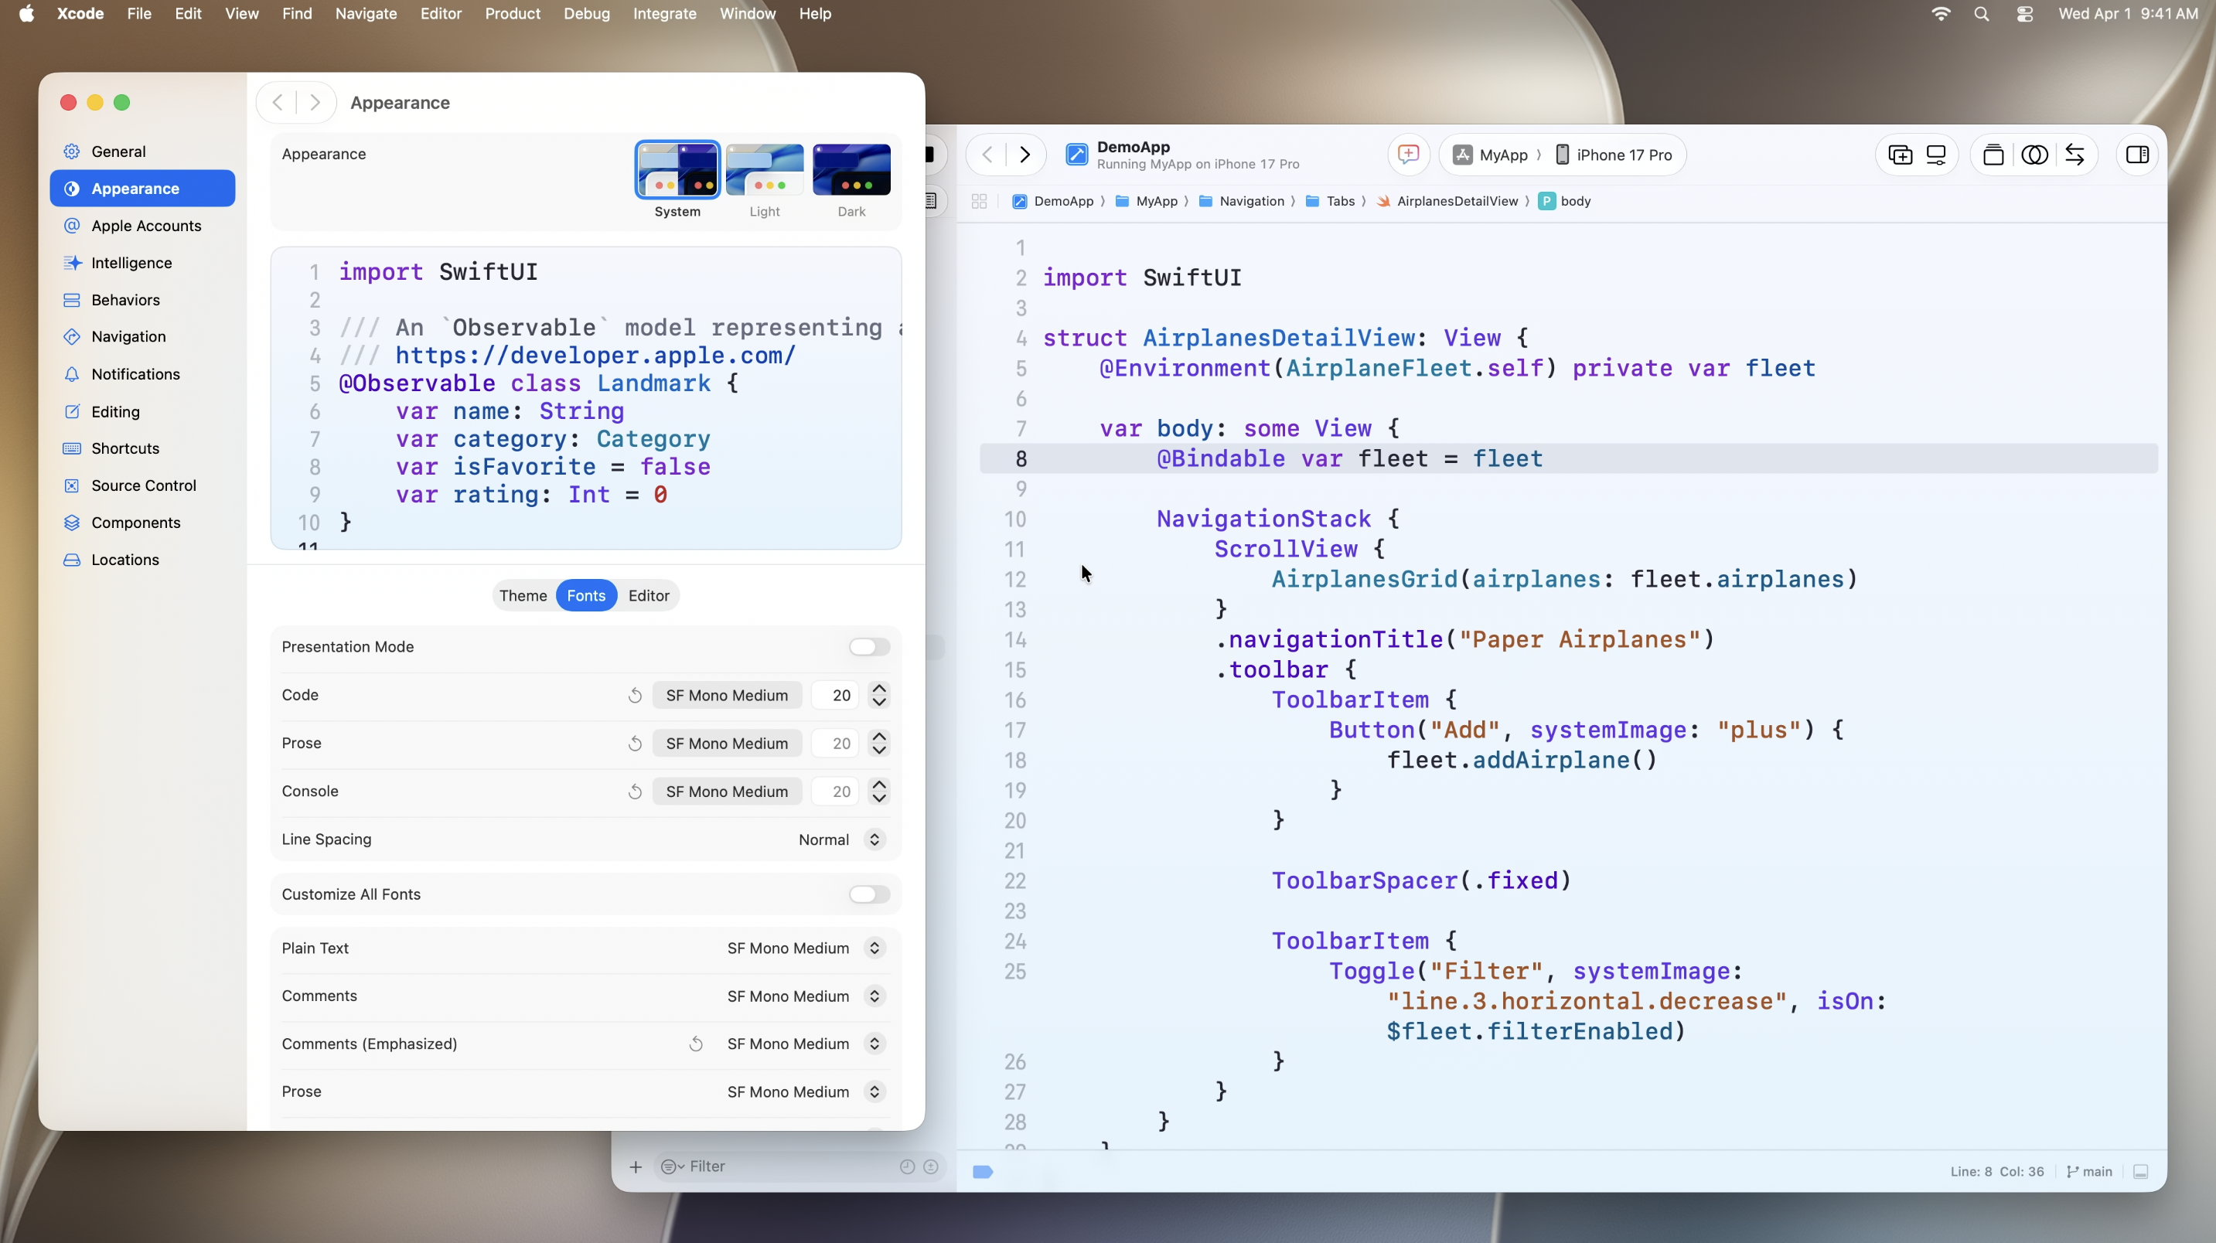Screen dimensions: 2216x1243
Task: Select the Dark appearance option
Action: 851,181
